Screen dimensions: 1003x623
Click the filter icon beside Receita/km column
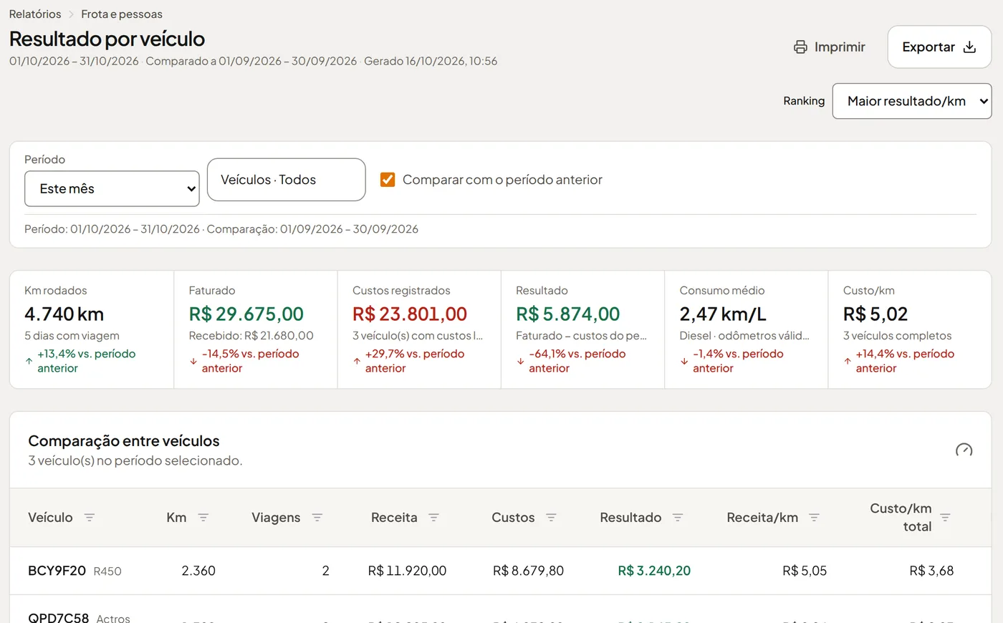pos(814,517)
